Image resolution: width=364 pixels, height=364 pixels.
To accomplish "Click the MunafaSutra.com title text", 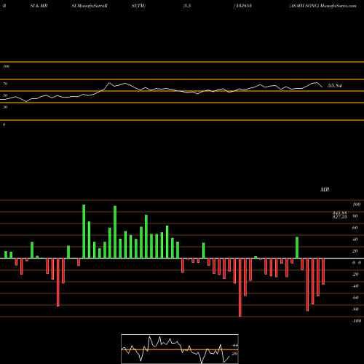I will (x=339, y=6).
